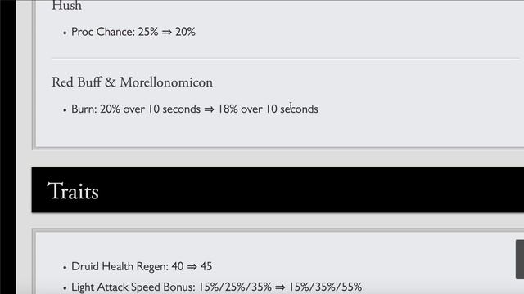Click the bullet before Light Attack Speed Bonus
The image size is (524, 294).
(65, 288)
